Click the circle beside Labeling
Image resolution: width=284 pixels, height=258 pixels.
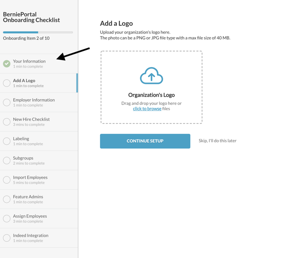[7, 141]
